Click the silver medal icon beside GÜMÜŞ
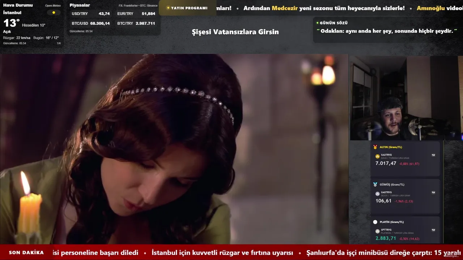Screen dimensions: 463x260 pyautogui.click(x=375, y=185)
